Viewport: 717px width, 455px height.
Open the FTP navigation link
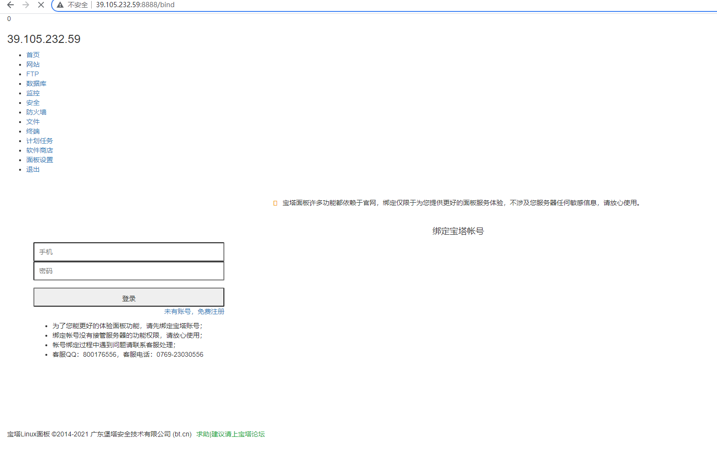click(32, 74)
